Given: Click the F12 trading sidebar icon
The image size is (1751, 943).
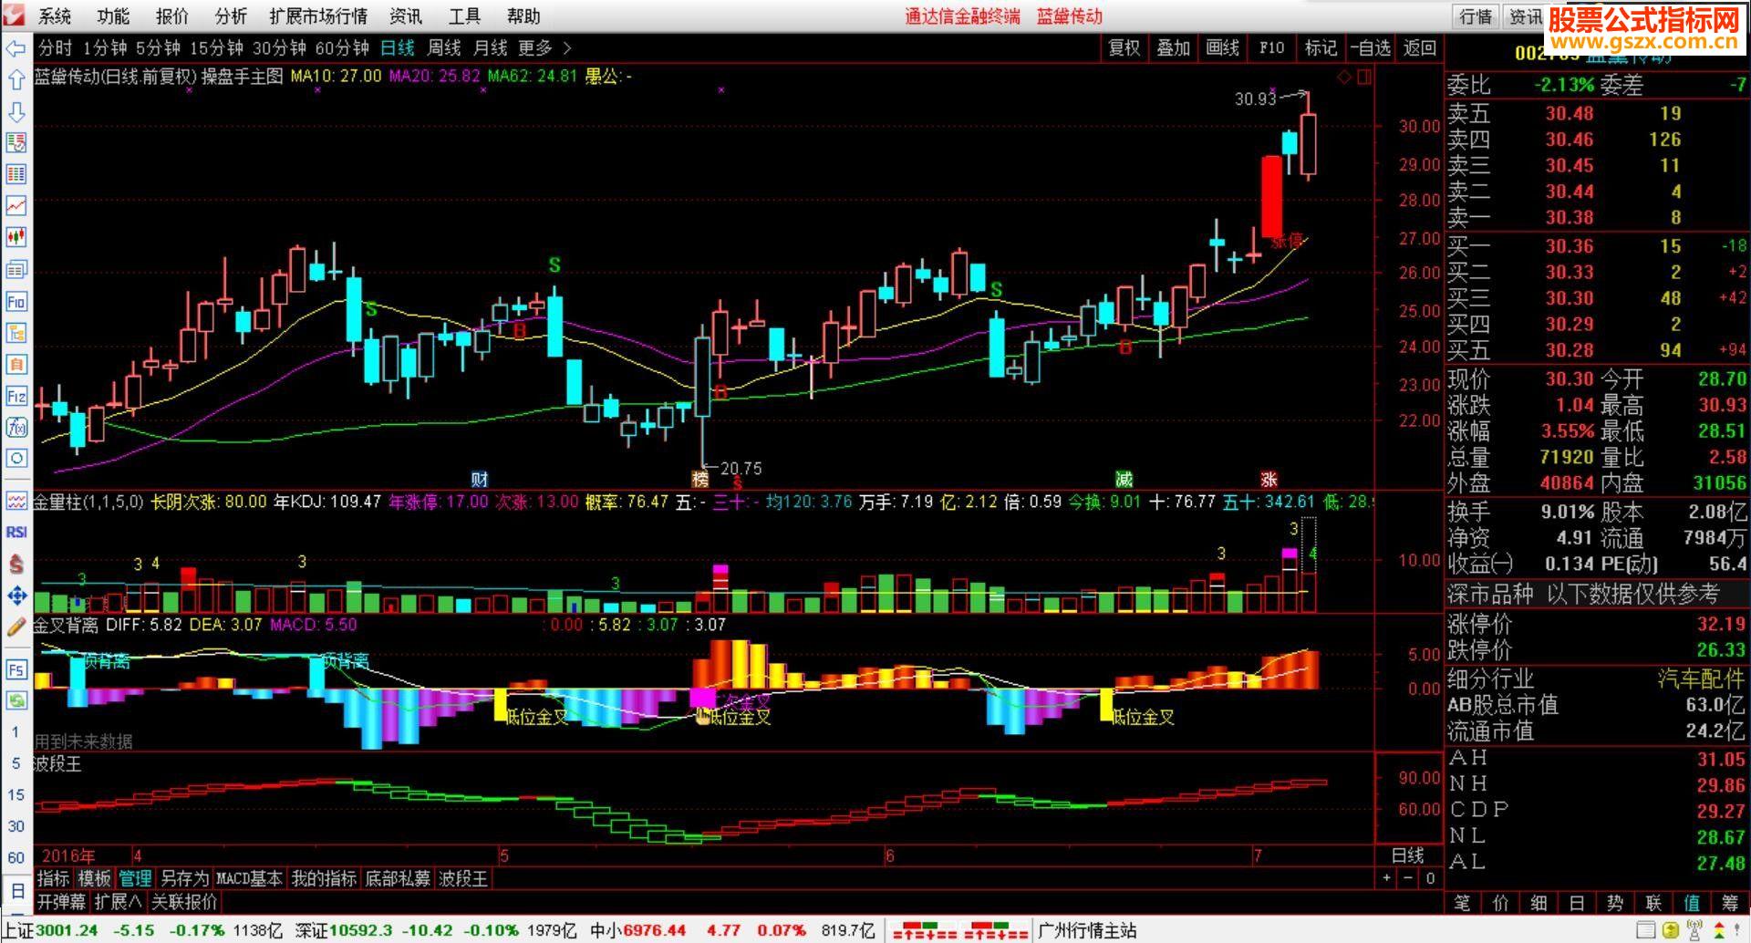Looking at the screenshot, I should click(x=16, y=396).
